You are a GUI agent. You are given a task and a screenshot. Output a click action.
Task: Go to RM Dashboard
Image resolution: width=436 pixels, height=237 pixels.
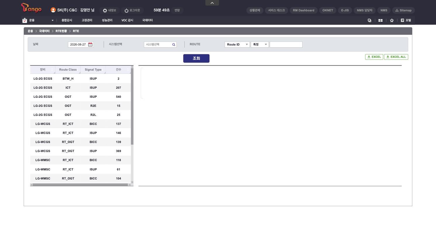304,10
